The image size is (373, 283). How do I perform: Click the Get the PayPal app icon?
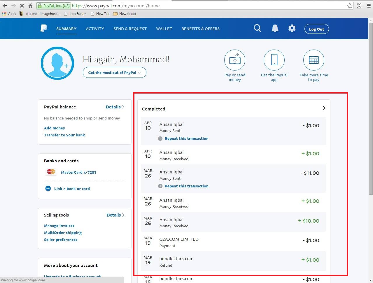[x=274, y=60]
